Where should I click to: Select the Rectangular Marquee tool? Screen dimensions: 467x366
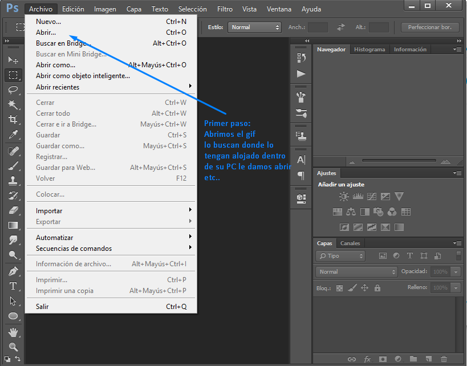13,75
